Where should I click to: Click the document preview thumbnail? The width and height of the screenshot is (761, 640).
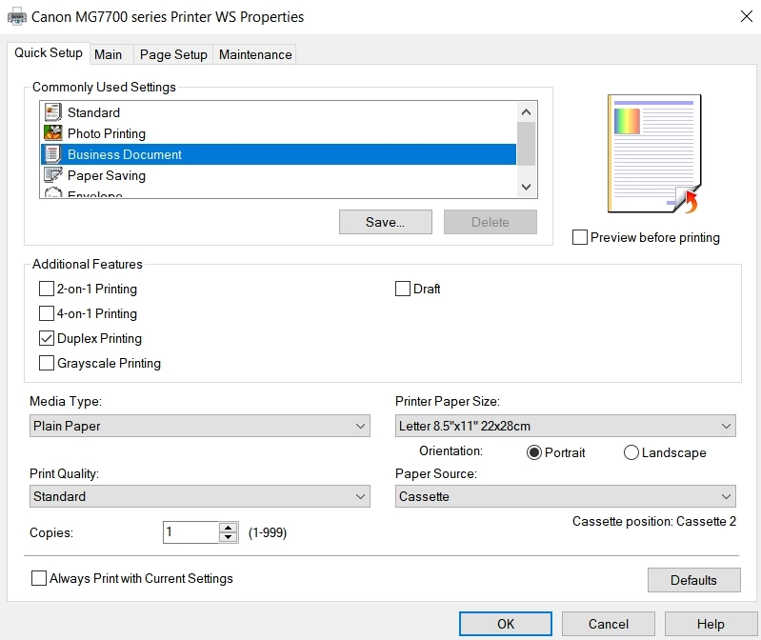point(654,154)
